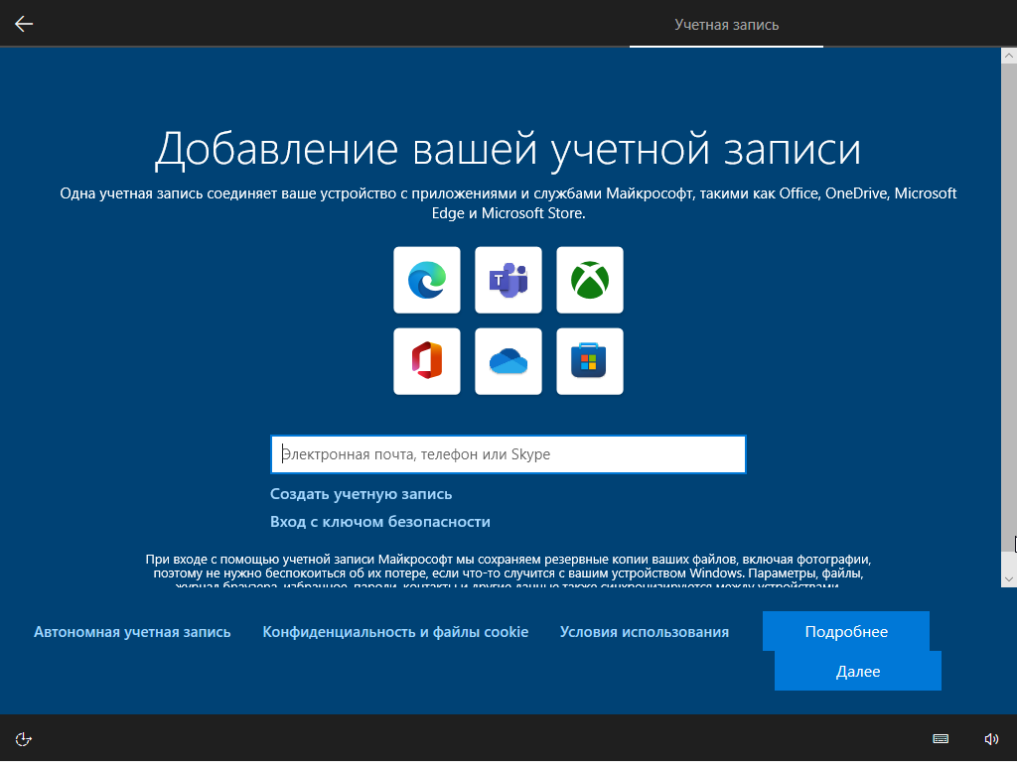1017x762 pixels.
Task: Open Условия использования link
Action: coord(645,632)
